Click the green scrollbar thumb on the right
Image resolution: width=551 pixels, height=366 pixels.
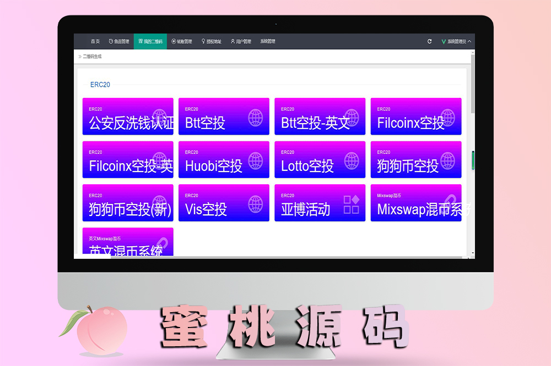point(471,159)
